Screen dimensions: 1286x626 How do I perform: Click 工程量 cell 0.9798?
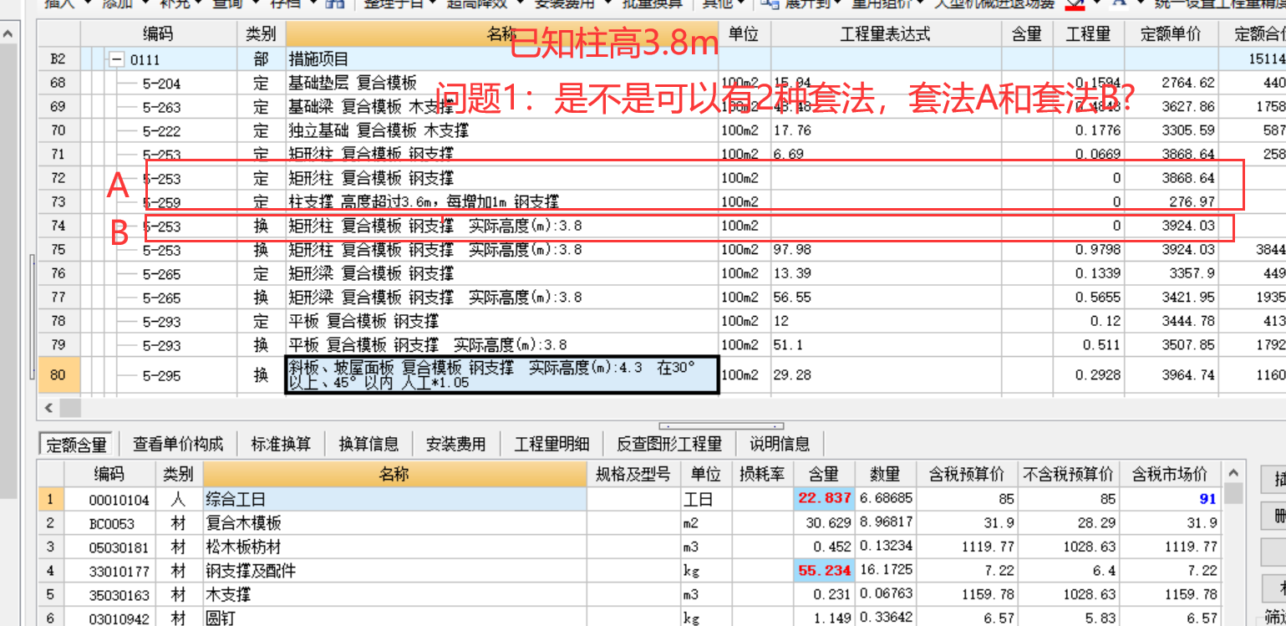(1088, 250)
